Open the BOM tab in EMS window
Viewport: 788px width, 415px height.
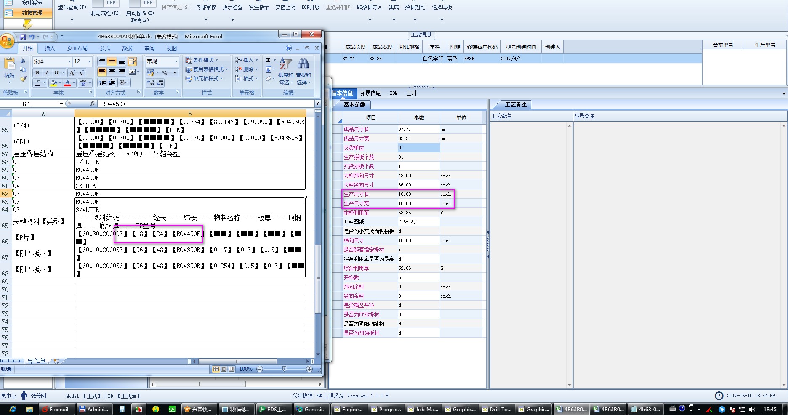394,93
